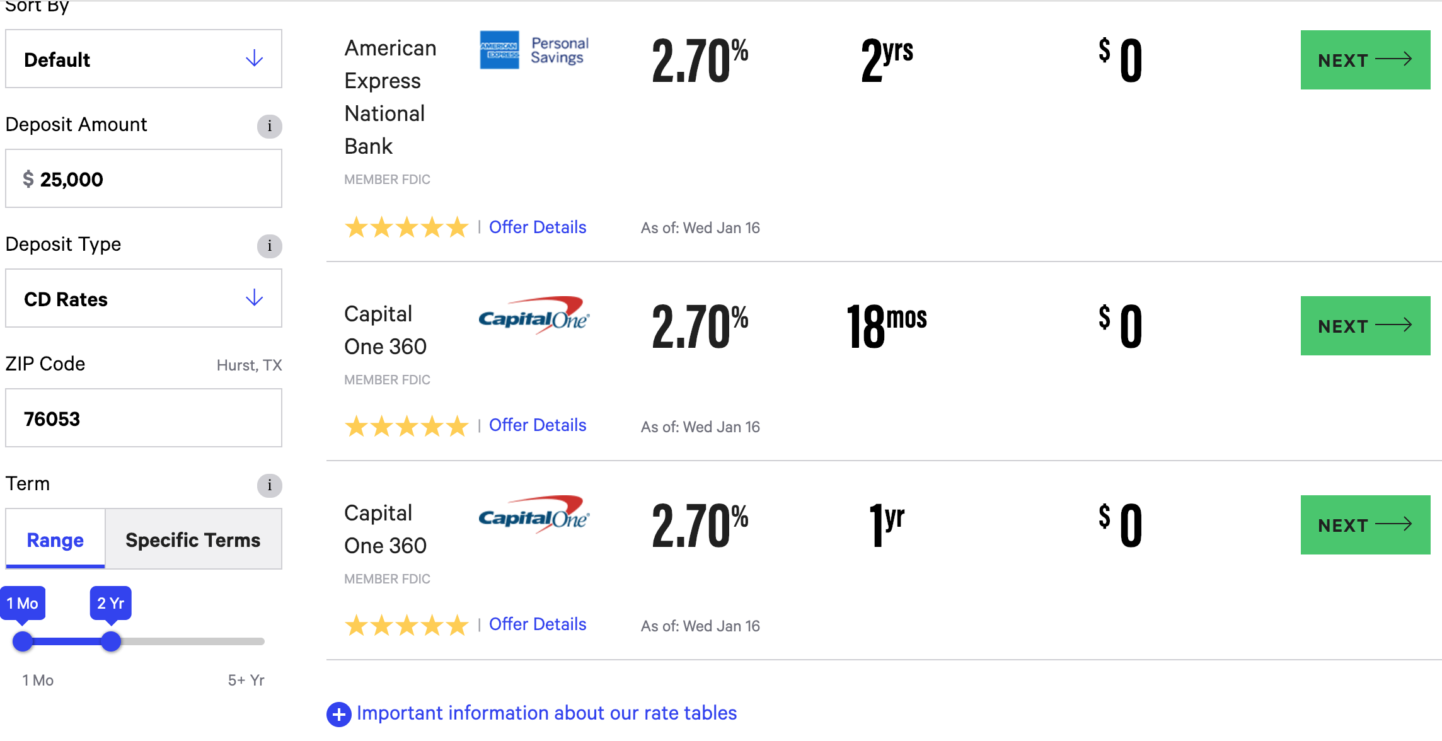This screenshot has width=1442, height=741.
Task: Click NEXT for American Express 2-year CD
Action: (x=1365, y=60)
